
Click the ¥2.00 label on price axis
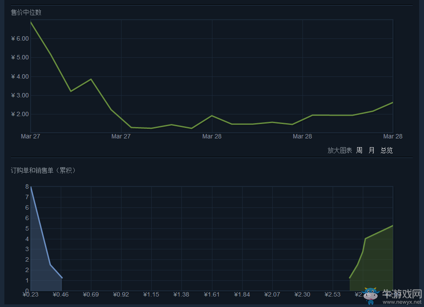tap(20, 114)
